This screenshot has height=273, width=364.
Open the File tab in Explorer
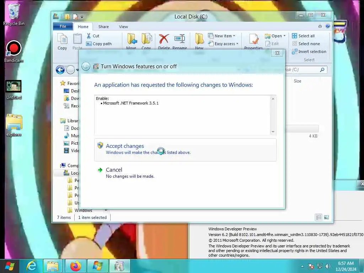click(63, 26)
